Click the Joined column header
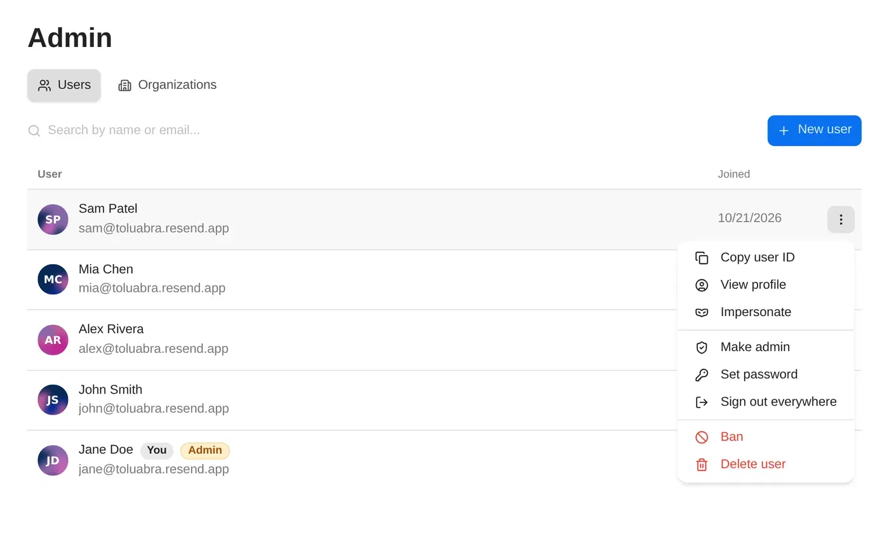Image resolution: width=889 pixels, height=551 pixels. [x=733, y=174]
